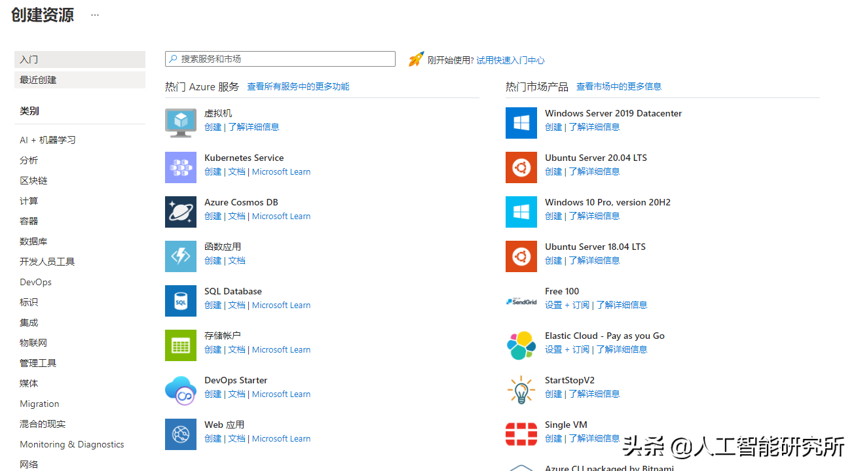The image size is (858, 471).
Task: Click the Virtual Machine (虚拟机) monitor icon
Action: (181, 123)
